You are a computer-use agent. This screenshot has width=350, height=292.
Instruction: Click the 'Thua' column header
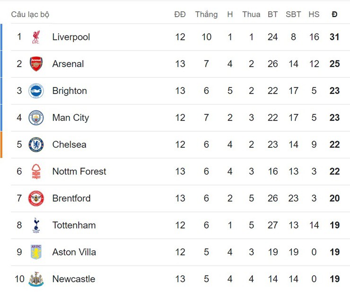pos(251,15)
